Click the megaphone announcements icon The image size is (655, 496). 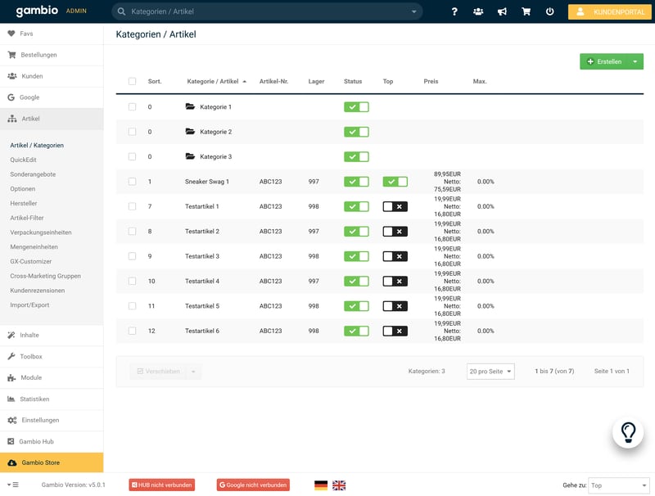click(502, 12)
